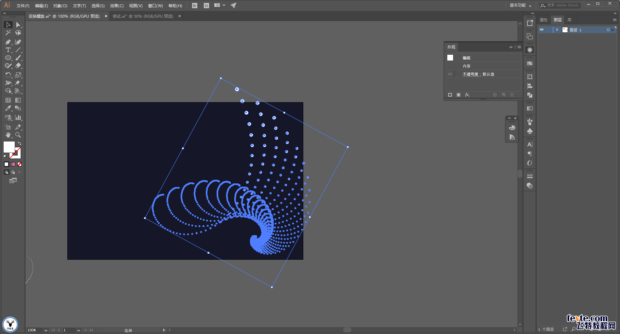Select the Type tool
Viewport: 620px width, 334px height.
click(x=8, y=50)
